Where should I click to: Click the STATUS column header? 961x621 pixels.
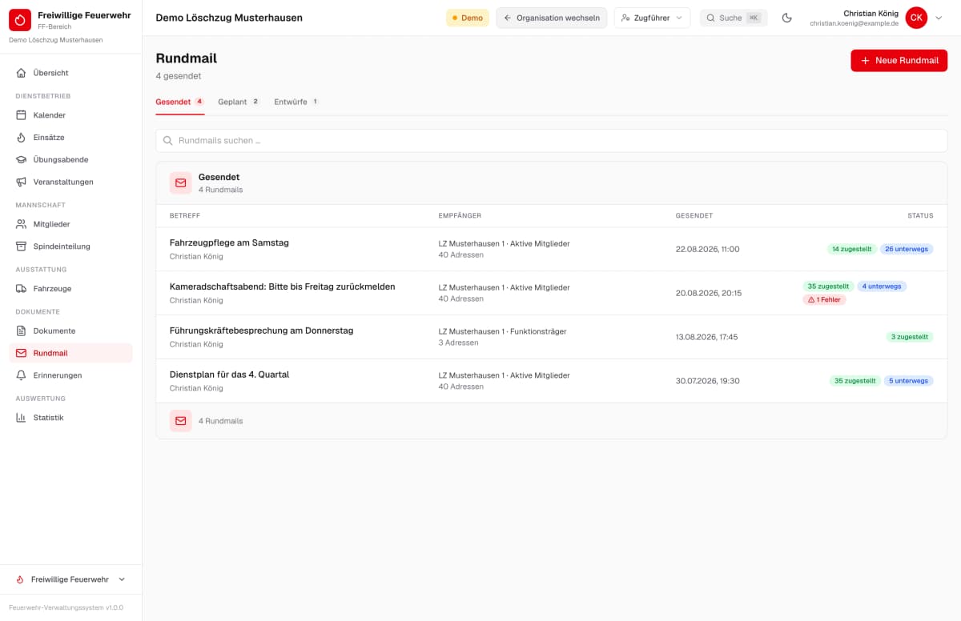coord(920,215)
